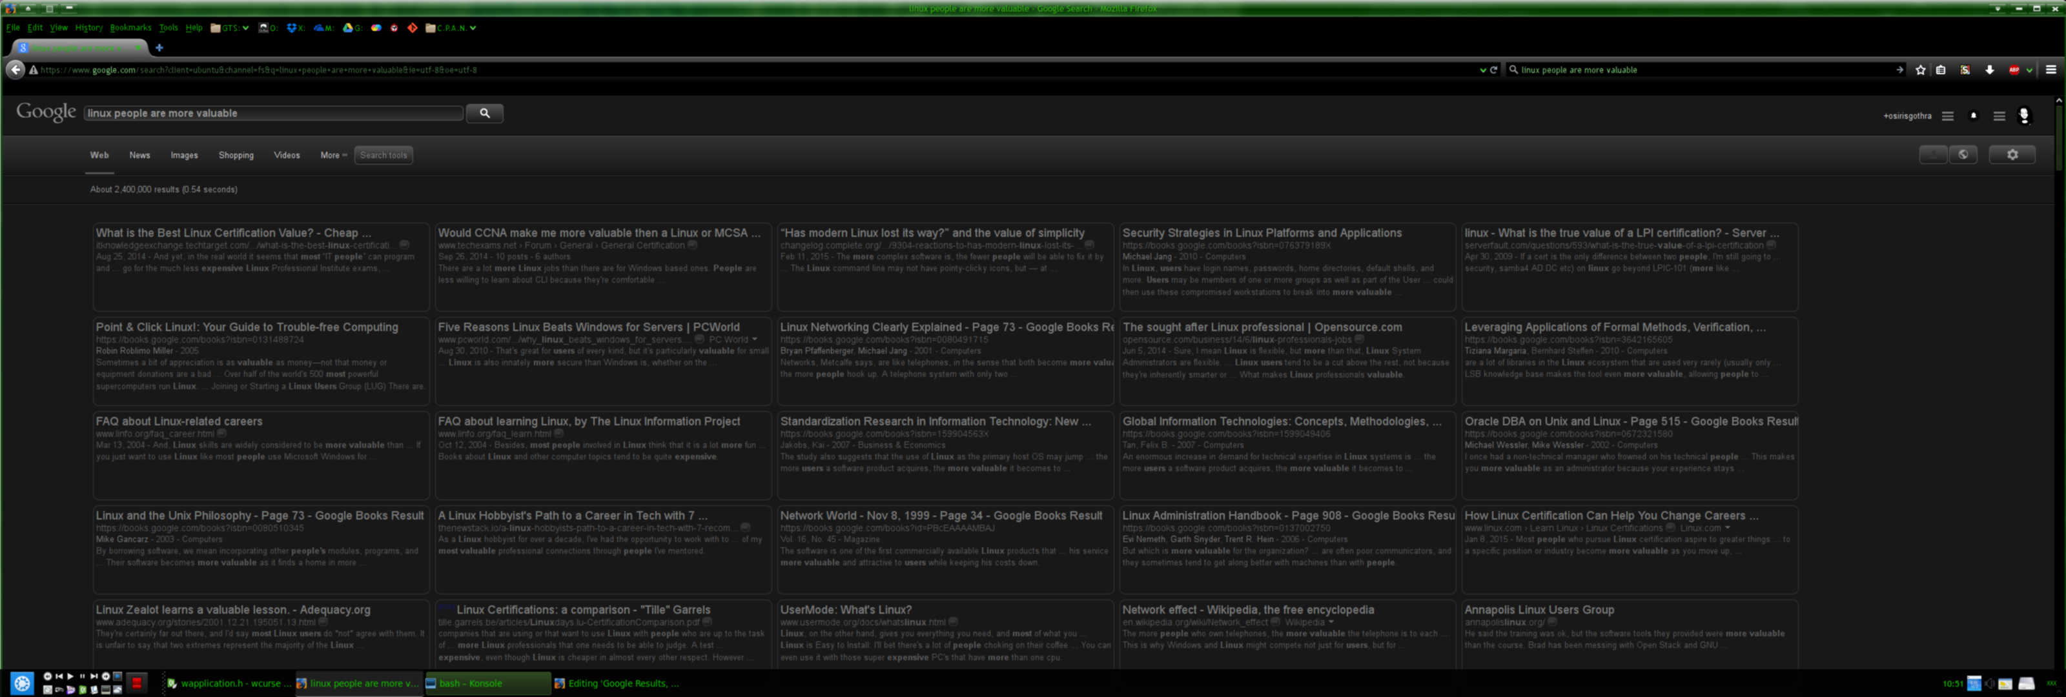Switch to bash - Konsole taskbar window
The height and width of the screenshot is (697, 2066).
click(x=487, y=683)
